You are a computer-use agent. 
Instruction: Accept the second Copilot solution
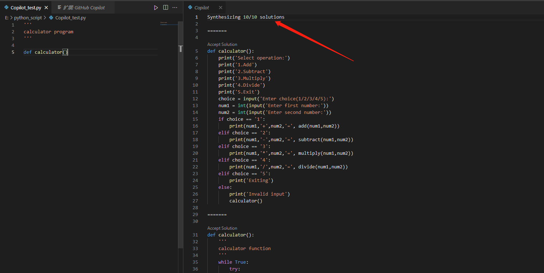click(222, 228)
